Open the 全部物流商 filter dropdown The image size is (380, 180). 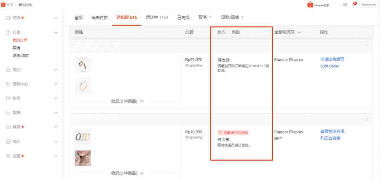[x=287, y=32]
